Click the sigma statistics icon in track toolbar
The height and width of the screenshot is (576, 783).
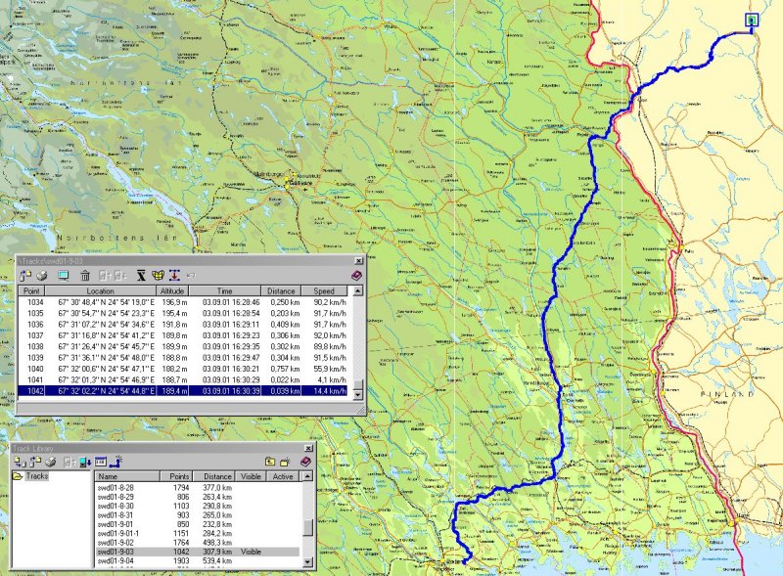click(x=141, y=276)
